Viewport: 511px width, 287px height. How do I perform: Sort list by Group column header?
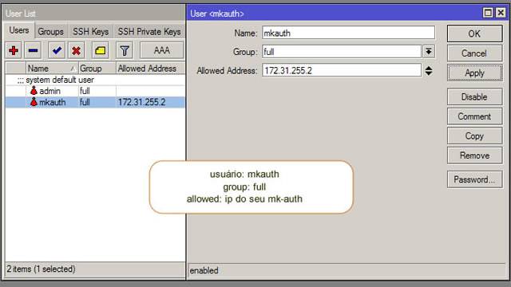point(97,69)
